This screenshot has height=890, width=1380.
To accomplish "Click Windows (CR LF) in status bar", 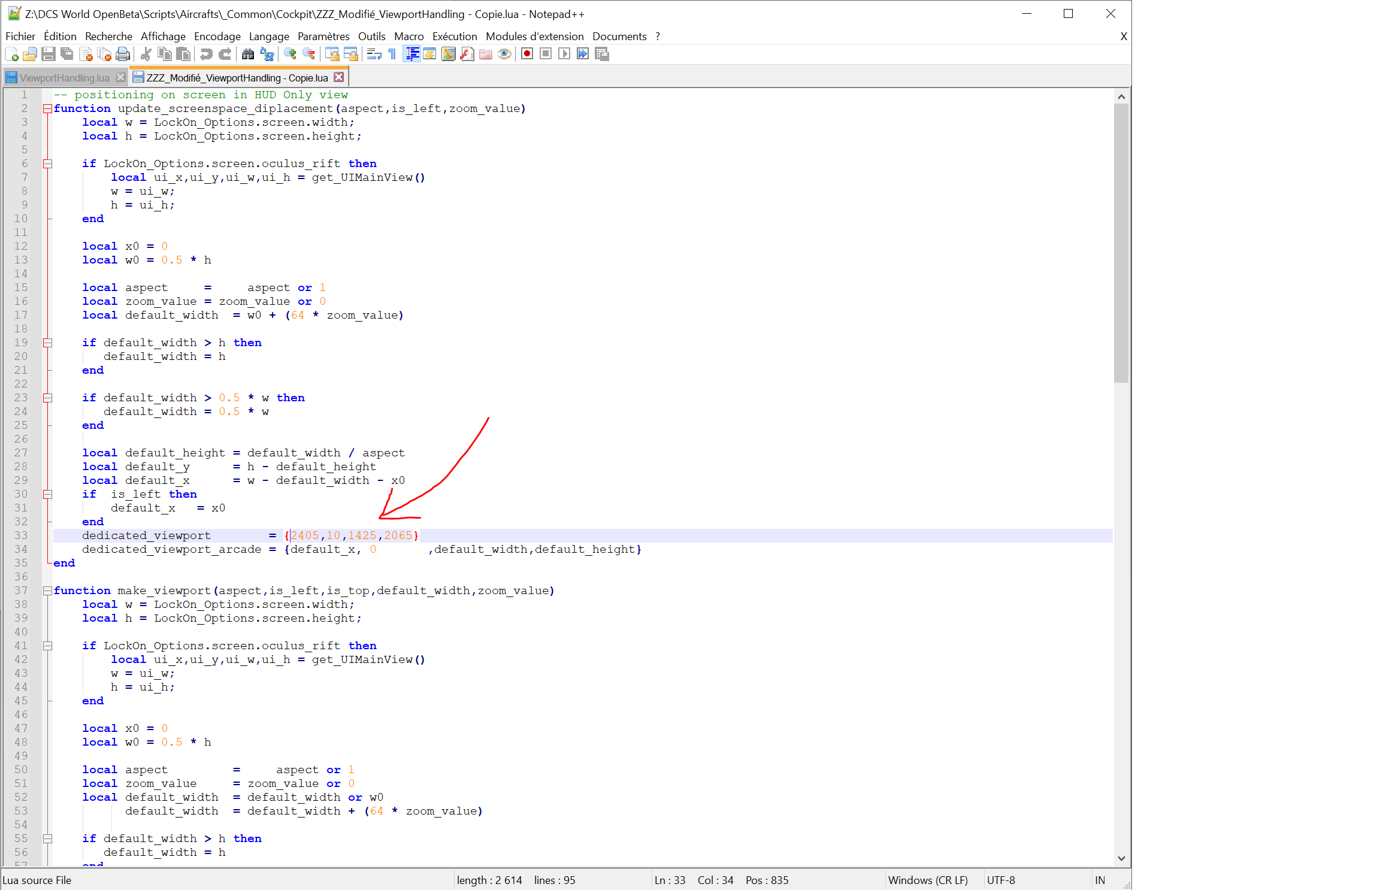I will click(x=928, y=880).
